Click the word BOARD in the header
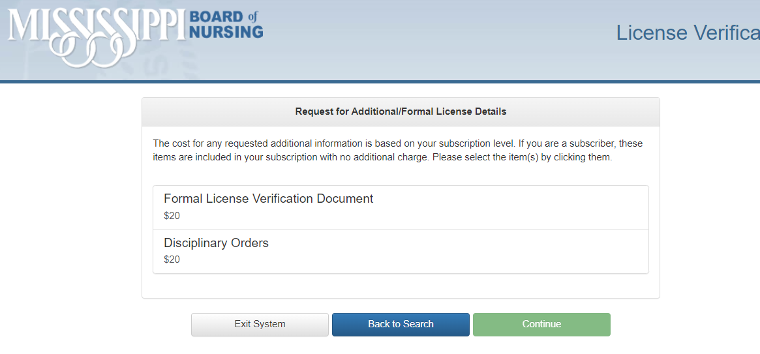The height and width of the screenshot is (354, 760). coord(216,16)
